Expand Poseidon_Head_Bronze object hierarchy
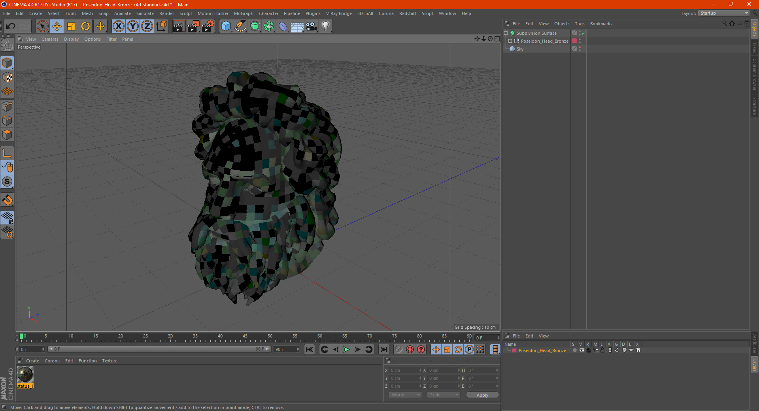Image resolution: width=759 pixels, height=411 pixels. point(510,41)
